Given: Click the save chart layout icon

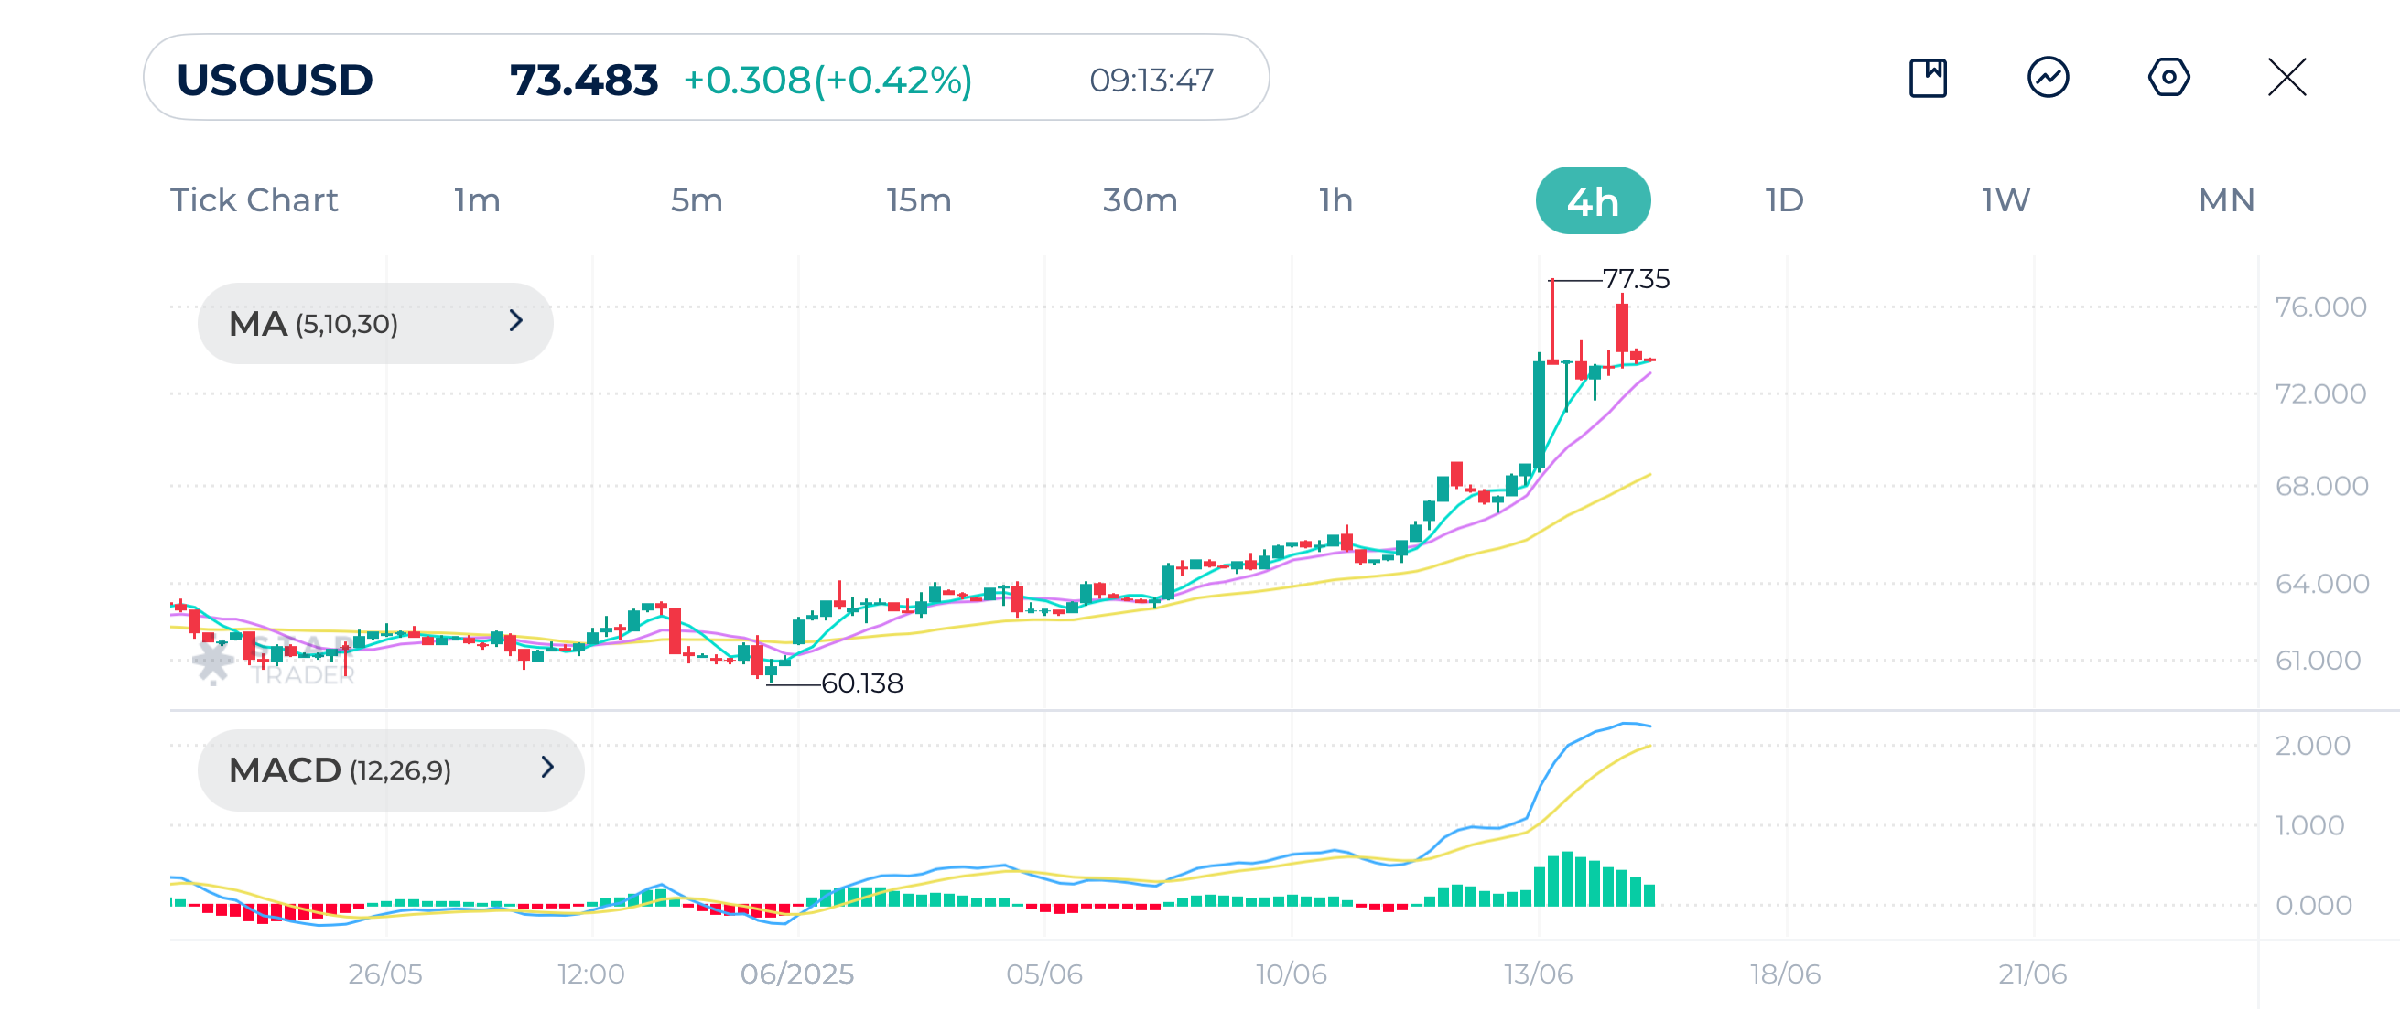Looking at the screenshot, I should tap(1927, 77).
